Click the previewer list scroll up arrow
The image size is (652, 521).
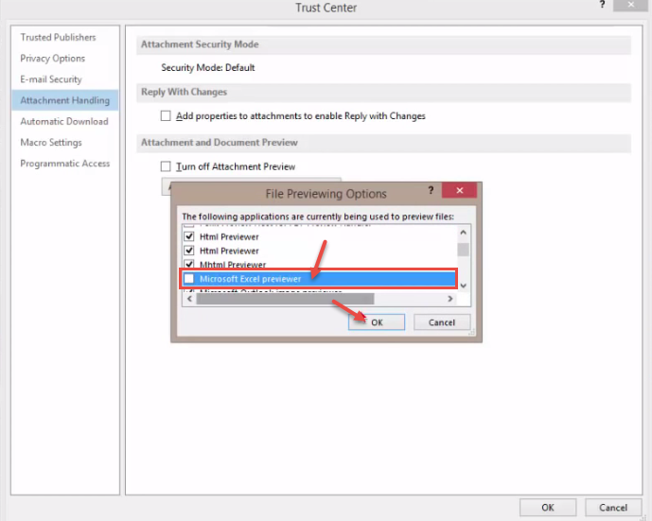click(x=464, y=233)
